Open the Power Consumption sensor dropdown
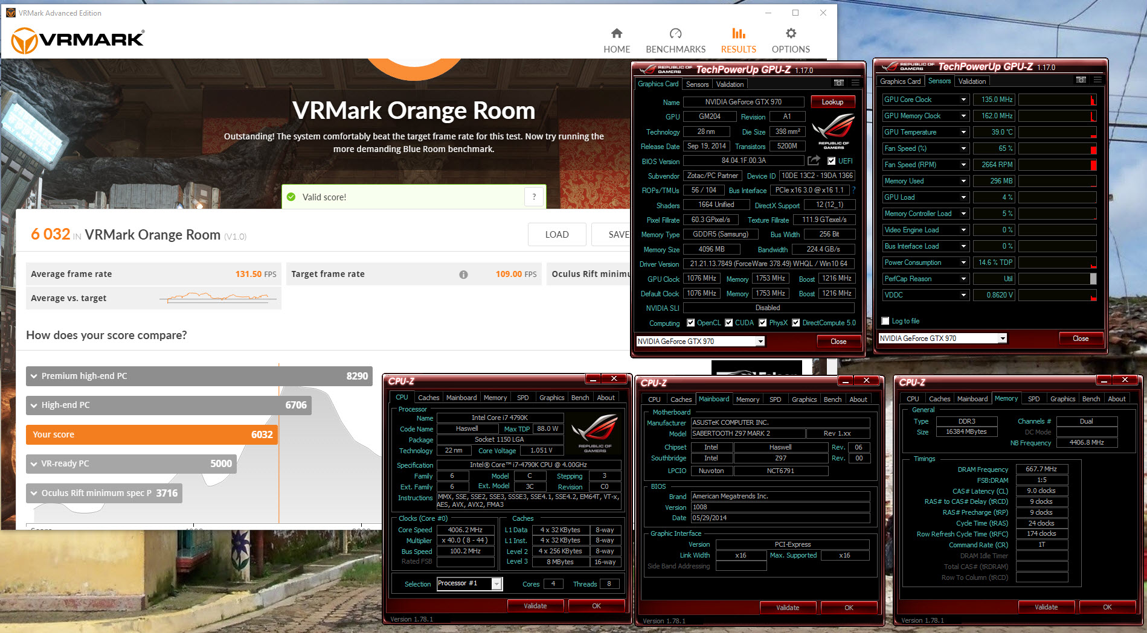 (x=963, y=262)
